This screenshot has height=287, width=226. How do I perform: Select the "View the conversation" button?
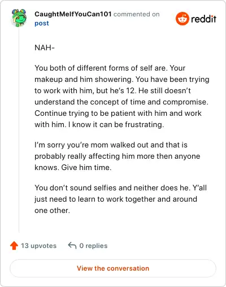click(113, 268)
